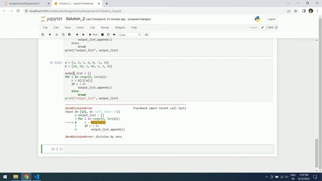
Task: Click the Trusted notebook indicator
Action: click(x=253, y=28)
